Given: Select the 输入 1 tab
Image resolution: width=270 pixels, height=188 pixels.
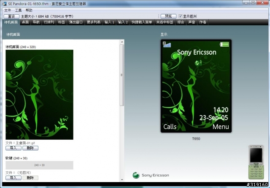Looking at the screenshot, I should (x=109, y=22).
